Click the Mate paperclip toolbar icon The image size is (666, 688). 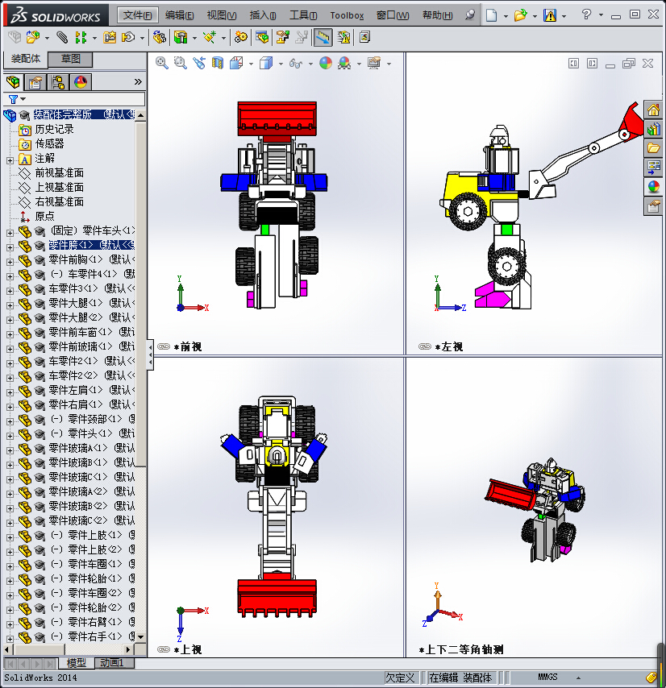pos(62,37)
